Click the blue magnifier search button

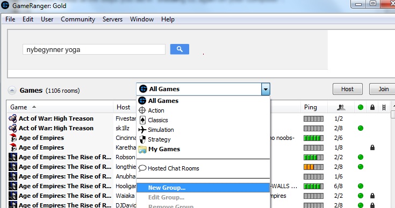(179, 49)
